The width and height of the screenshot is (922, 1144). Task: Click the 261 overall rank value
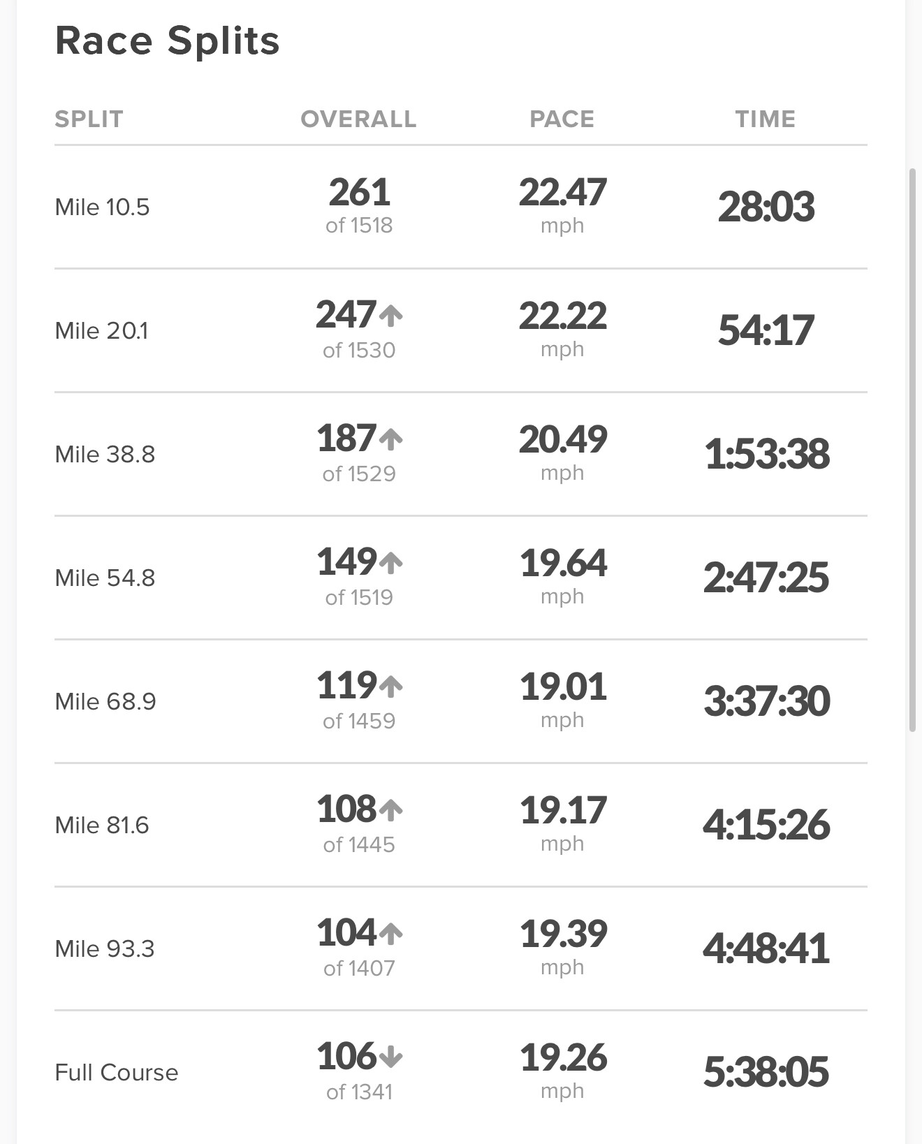[359, 193]
